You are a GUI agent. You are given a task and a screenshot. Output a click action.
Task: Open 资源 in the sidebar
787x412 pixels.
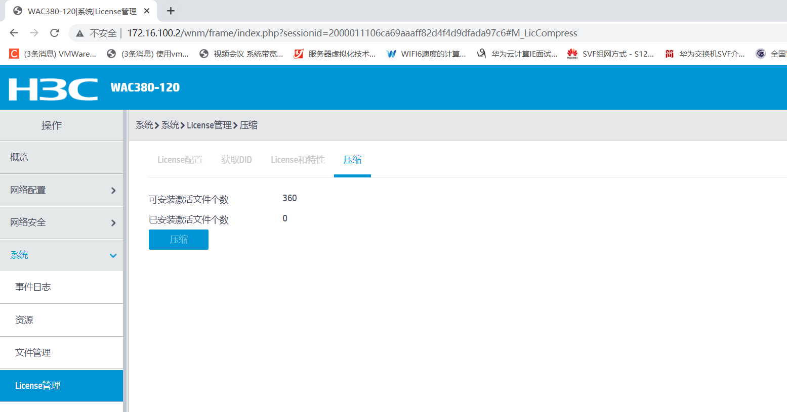[x=61, y=320]
